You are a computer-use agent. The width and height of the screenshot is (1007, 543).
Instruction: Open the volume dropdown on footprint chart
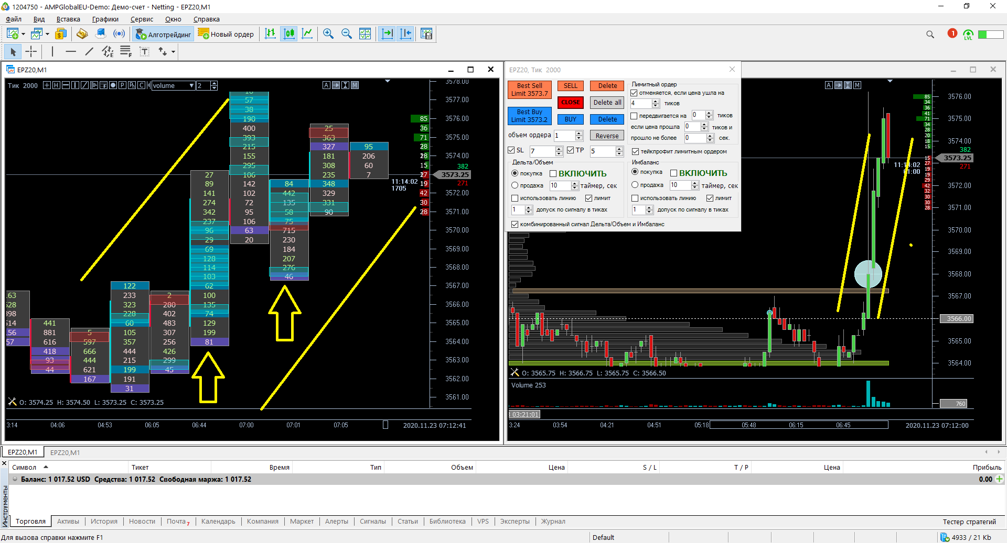click(173, 85)
